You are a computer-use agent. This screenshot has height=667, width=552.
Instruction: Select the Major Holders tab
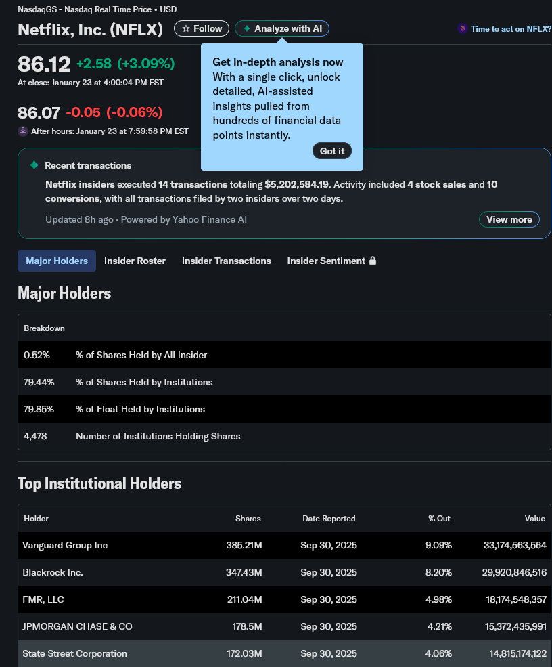click(x=57, y=261)
